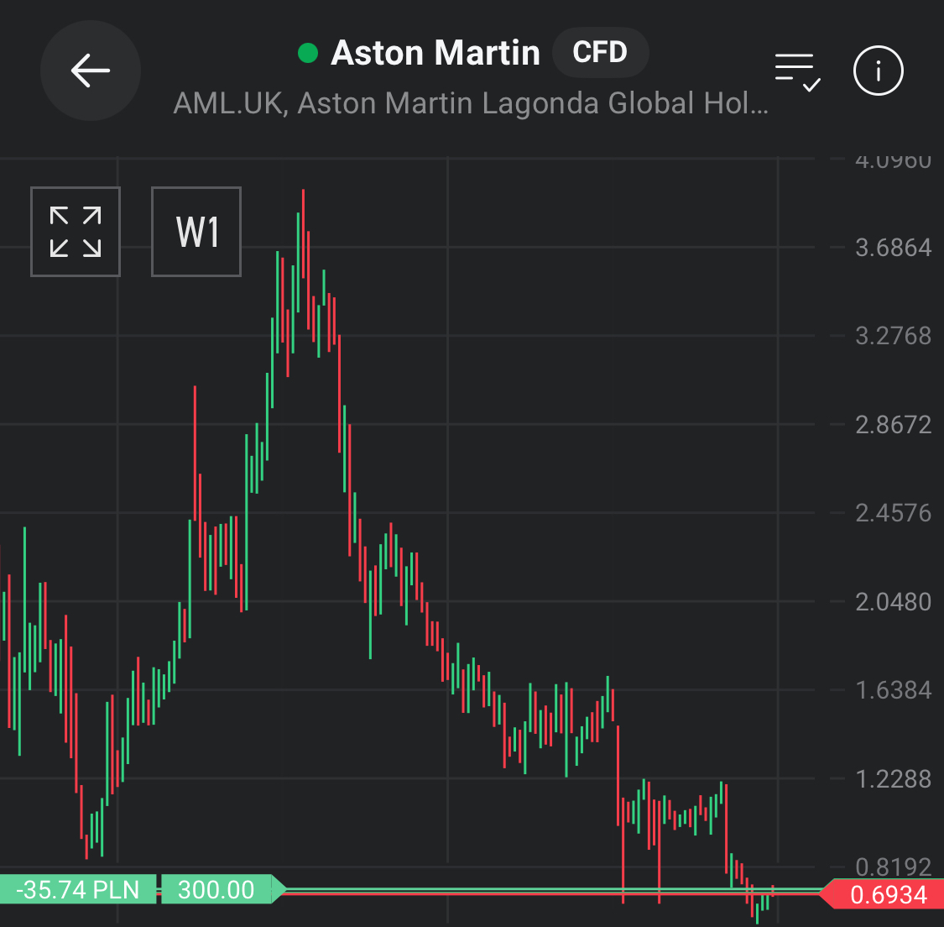Screen dimensions: 944x927
Task: Click the 2.4576 price axis label
Action: coord(893,513)
